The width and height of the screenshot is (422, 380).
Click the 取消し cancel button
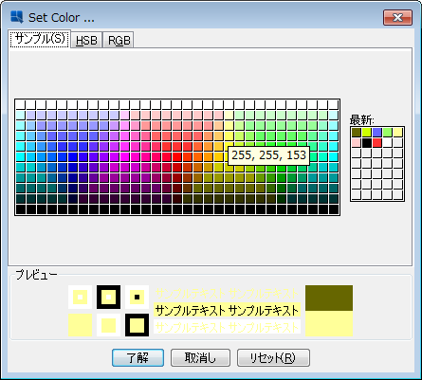[200, 357]
